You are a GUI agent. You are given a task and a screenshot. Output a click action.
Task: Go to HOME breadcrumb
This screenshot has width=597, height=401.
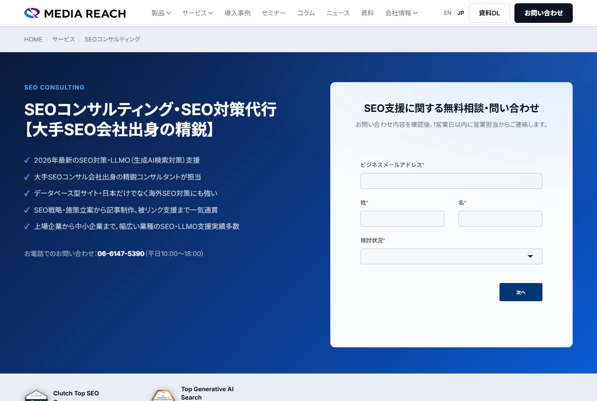pyautogui.click(x=33, y=39)
